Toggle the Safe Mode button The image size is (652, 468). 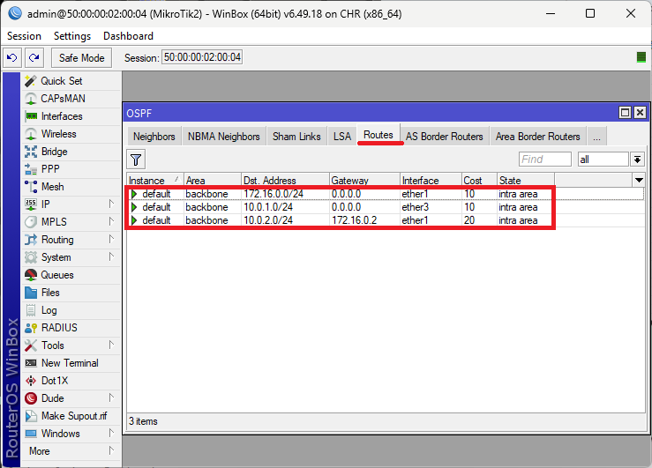click(x=81, y=57)
